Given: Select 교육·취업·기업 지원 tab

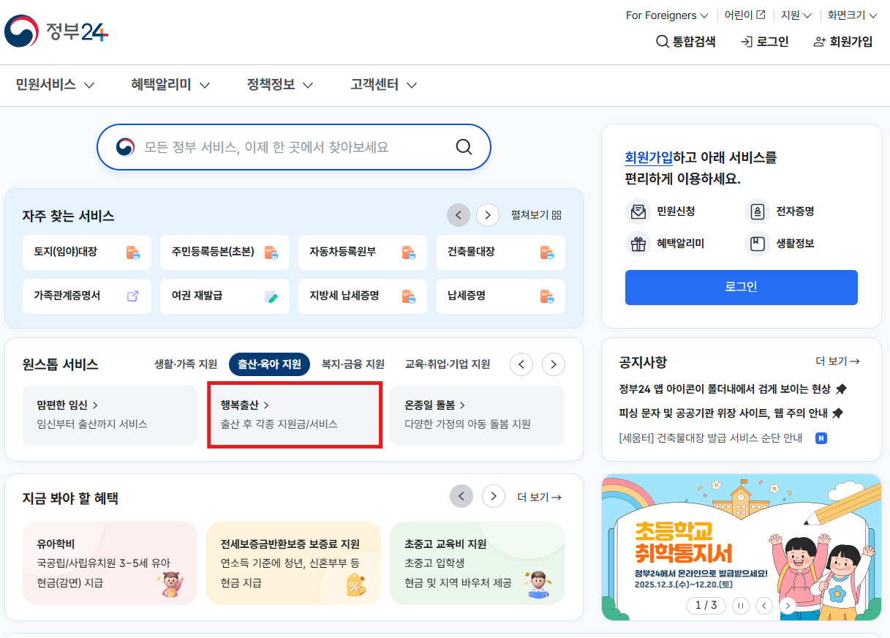Looking at the screenshot, I should [448, 364].
